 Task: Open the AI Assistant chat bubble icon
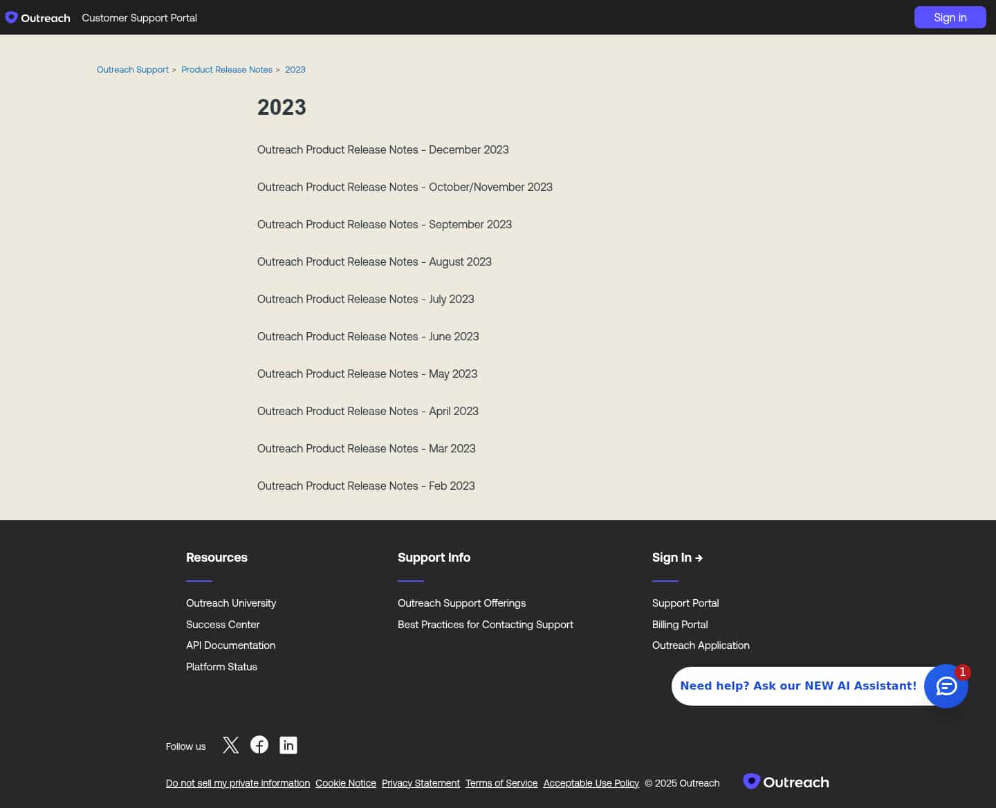946,686
